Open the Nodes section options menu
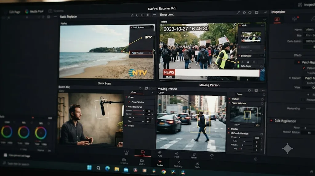The width and height of the screenshot is (315, 176). click(154, 22)
